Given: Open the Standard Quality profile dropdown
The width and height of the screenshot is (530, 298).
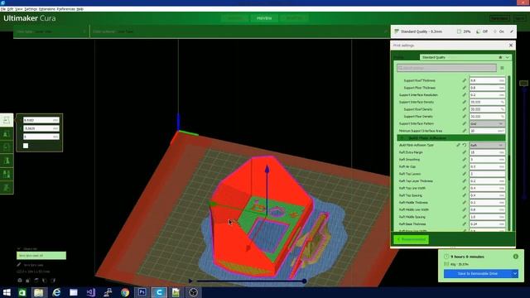Looking at the screenshot, I should [465, 57].
